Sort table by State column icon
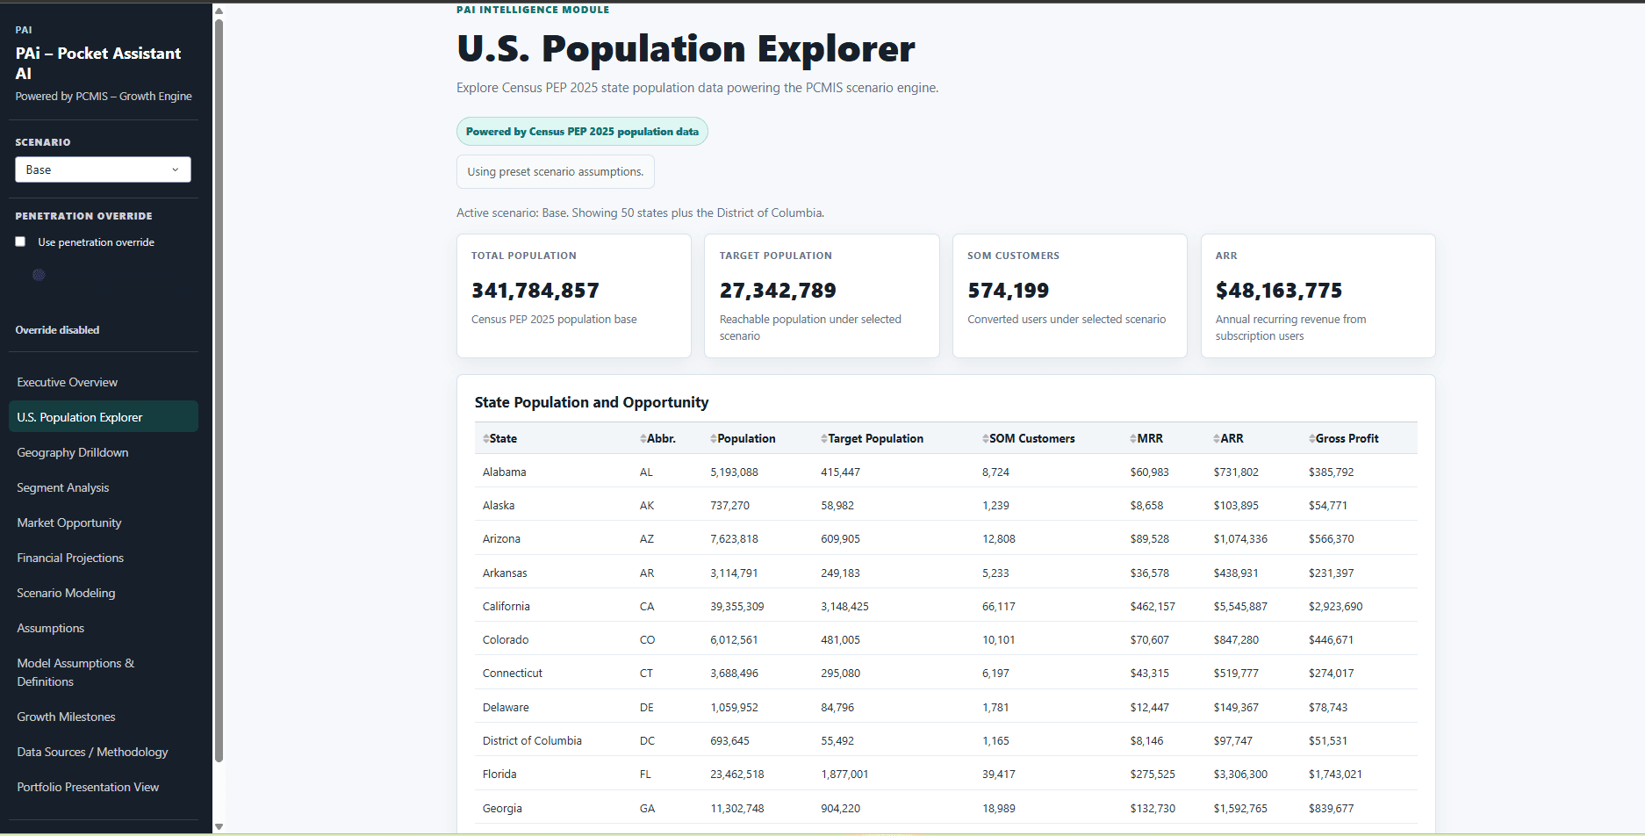 pos(485,438)
